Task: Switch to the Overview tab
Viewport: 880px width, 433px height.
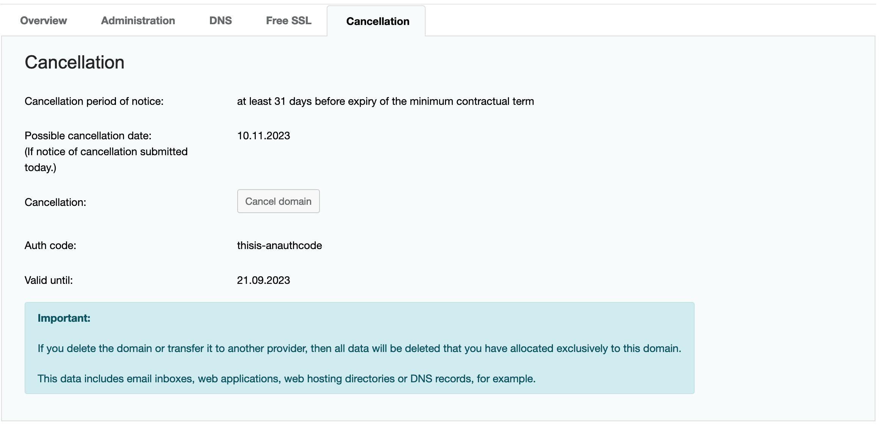Action: coord(43,20)
